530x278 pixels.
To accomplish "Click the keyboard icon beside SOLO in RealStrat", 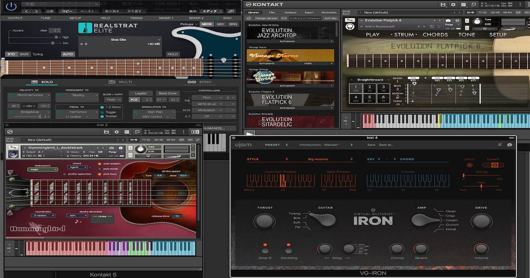I will [x=35, y=82].
